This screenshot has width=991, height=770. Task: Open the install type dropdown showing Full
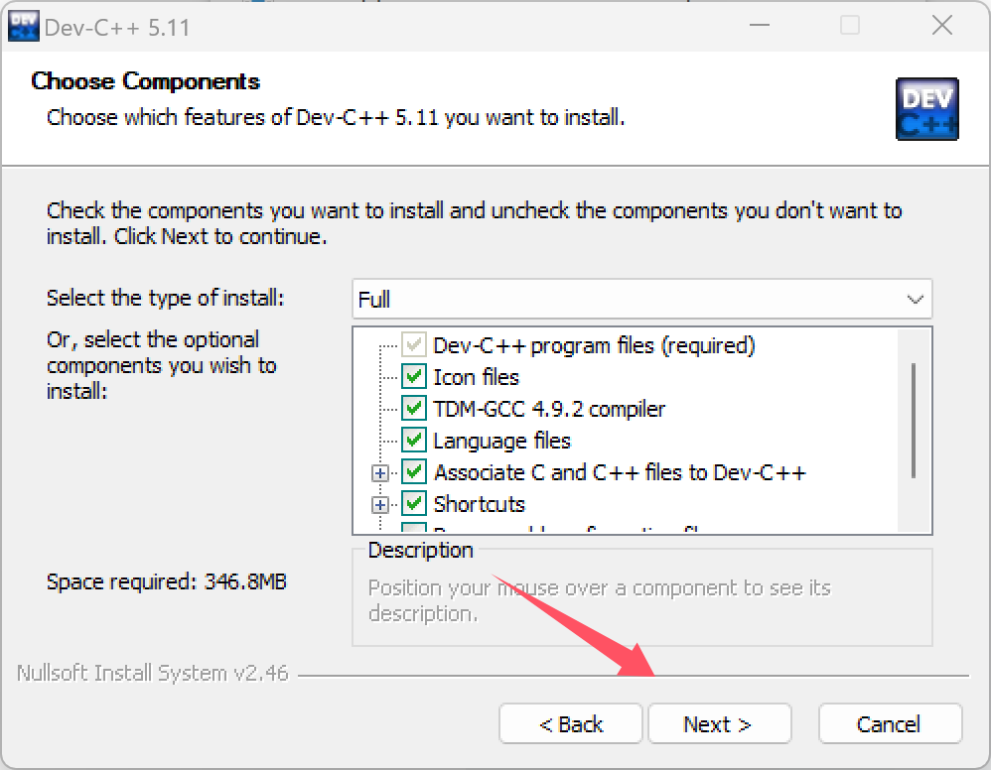(642, 299)
